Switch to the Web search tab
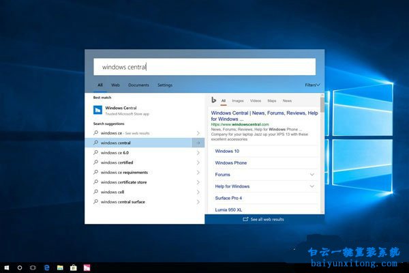This screenshot has width=409, height=273. (115, 85)
